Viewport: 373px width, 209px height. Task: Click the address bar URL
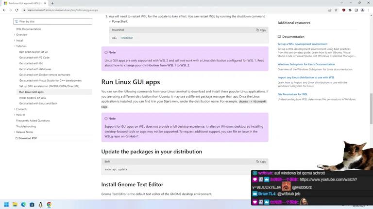click(x=63, y=10)
